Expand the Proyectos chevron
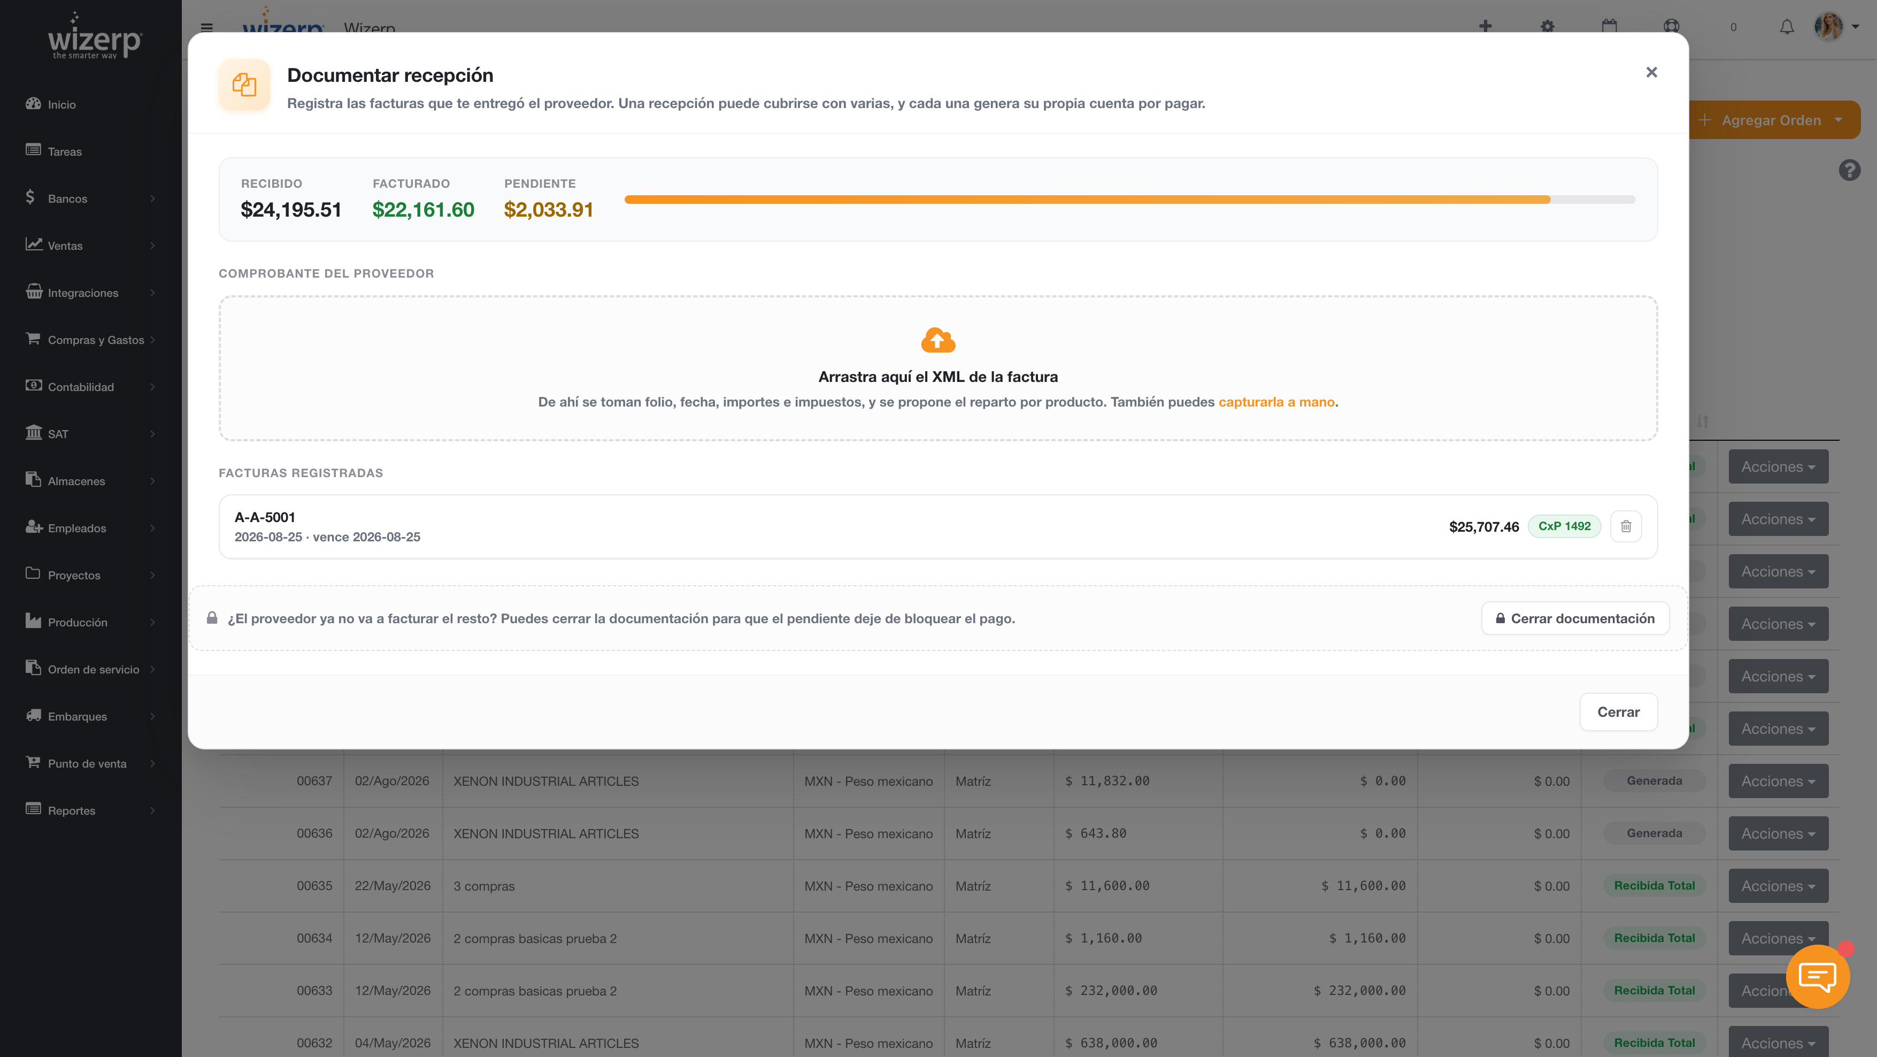The width and height of the screenshot is (1877, 1057). (152, 575)
